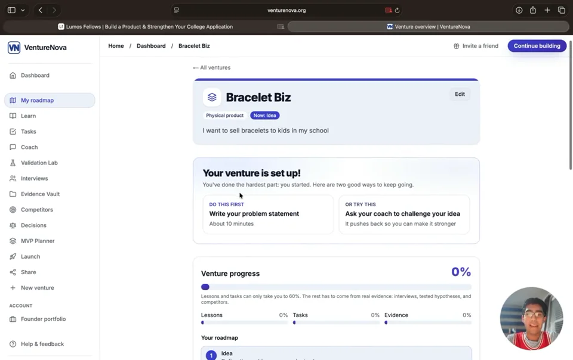Image resolution: width=573 pixels, height=360 pixels.
Task: Click the Coach speech bubble icon
Action: point(13,147)
